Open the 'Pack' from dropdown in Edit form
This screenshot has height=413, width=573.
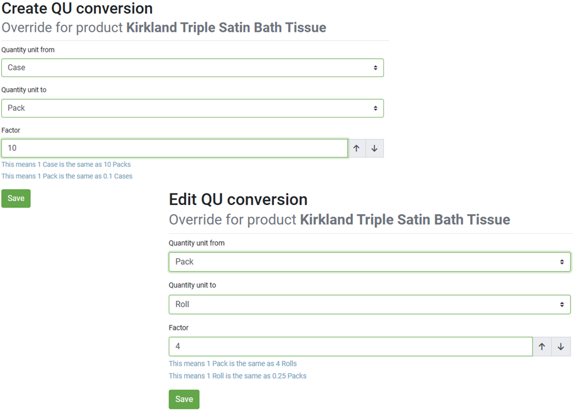pos(369,262)
